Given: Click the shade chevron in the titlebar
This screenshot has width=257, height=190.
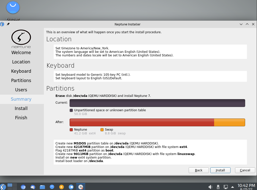Looking at the screenshot, I should (241, 24).
